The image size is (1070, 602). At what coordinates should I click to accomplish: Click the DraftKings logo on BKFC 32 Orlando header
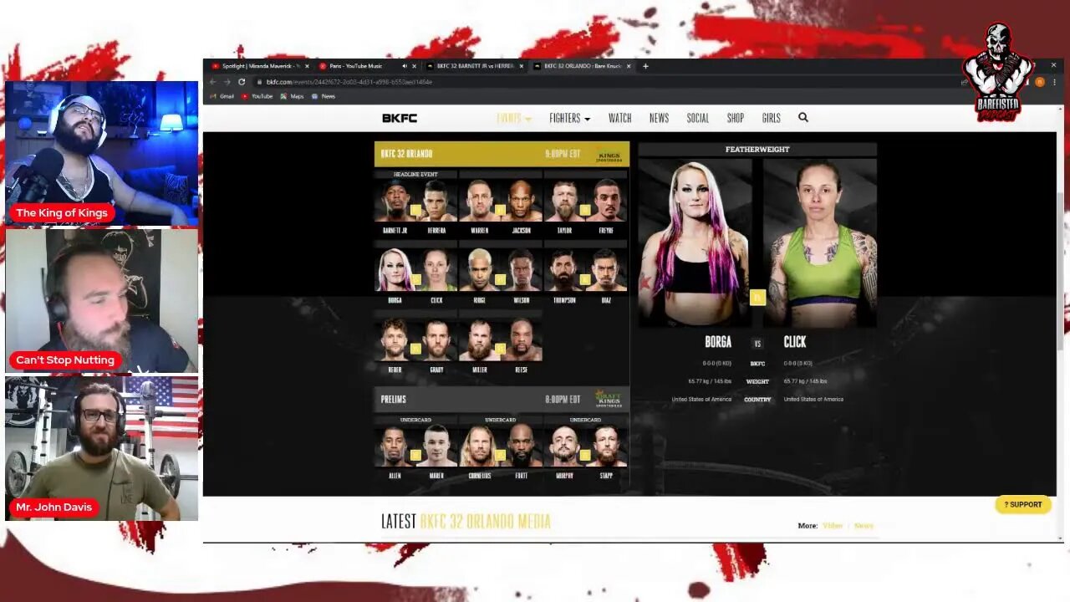(x=609, y=155)
